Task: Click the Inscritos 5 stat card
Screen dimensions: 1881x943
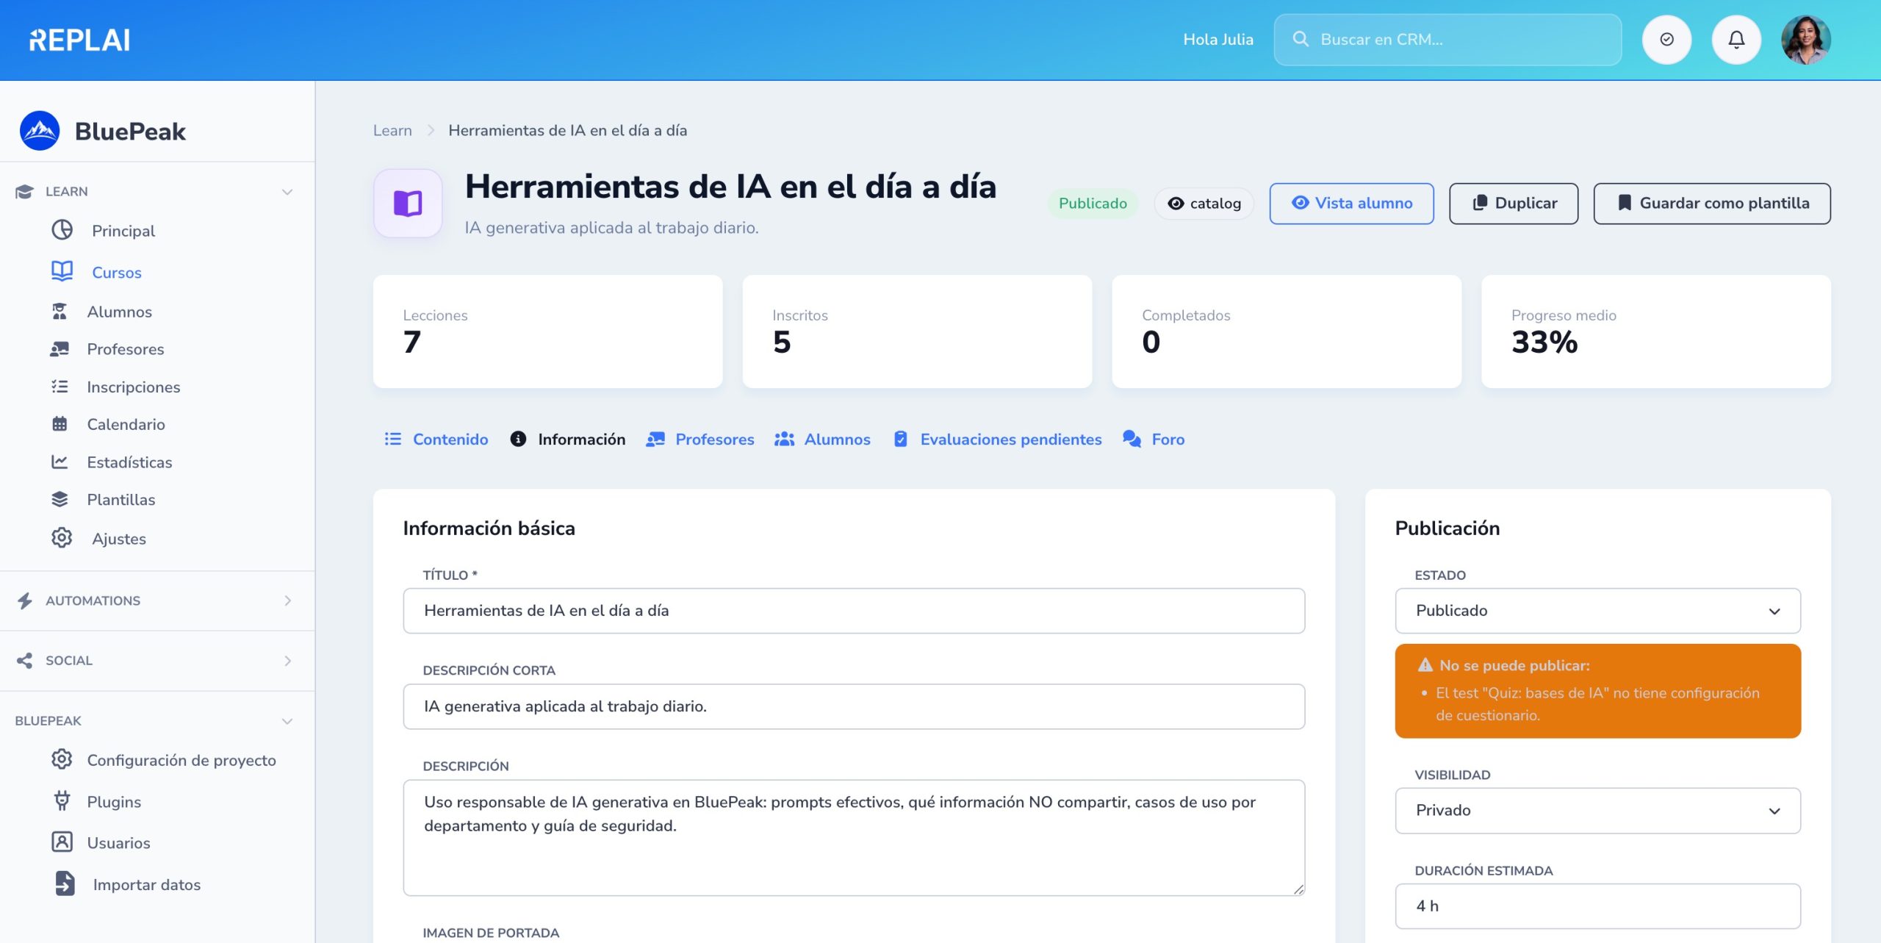Action: click(x=917, y=331)
